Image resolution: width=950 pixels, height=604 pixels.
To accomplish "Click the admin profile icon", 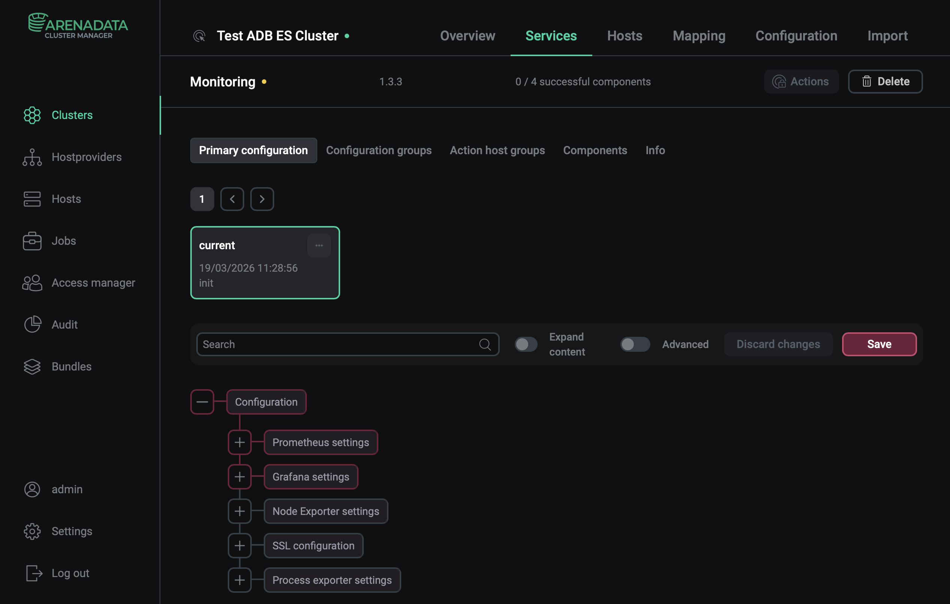I will (32, 489).
